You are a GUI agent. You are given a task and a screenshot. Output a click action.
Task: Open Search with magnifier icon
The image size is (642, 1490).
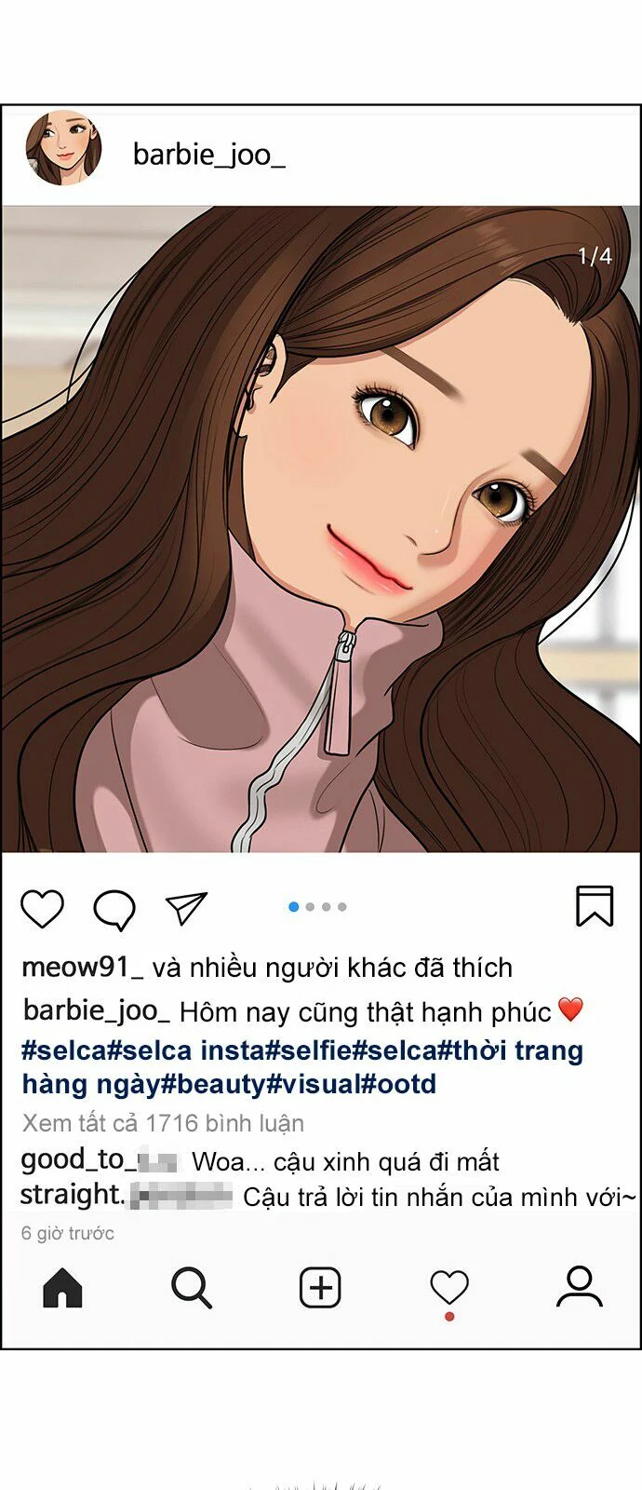(x=192, y=1288)
